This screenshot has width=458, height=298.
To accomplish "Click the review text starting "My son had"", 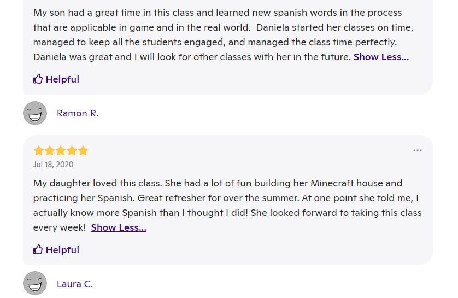I will coord(82,13).
